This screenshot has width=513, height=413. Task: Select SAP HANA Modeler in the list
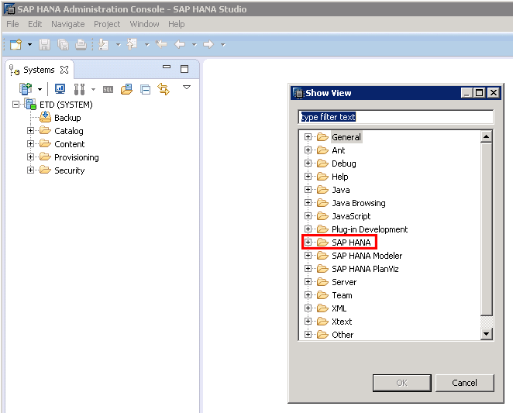(x=367, y=256)
